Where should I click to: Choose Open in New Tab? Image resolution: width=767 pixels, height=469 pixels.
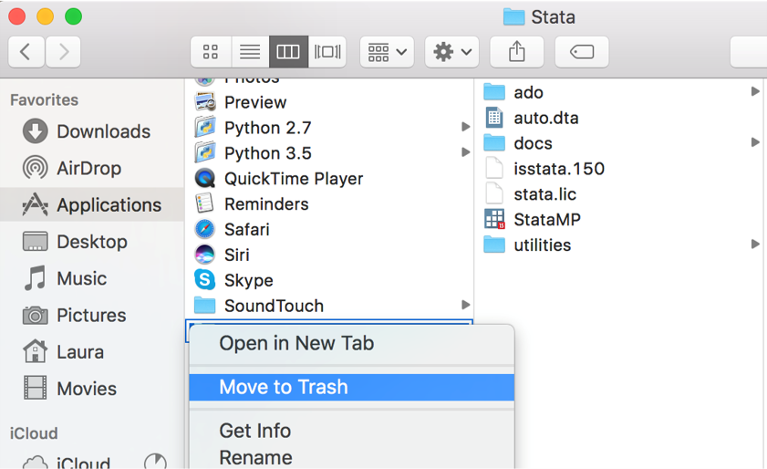352,344
